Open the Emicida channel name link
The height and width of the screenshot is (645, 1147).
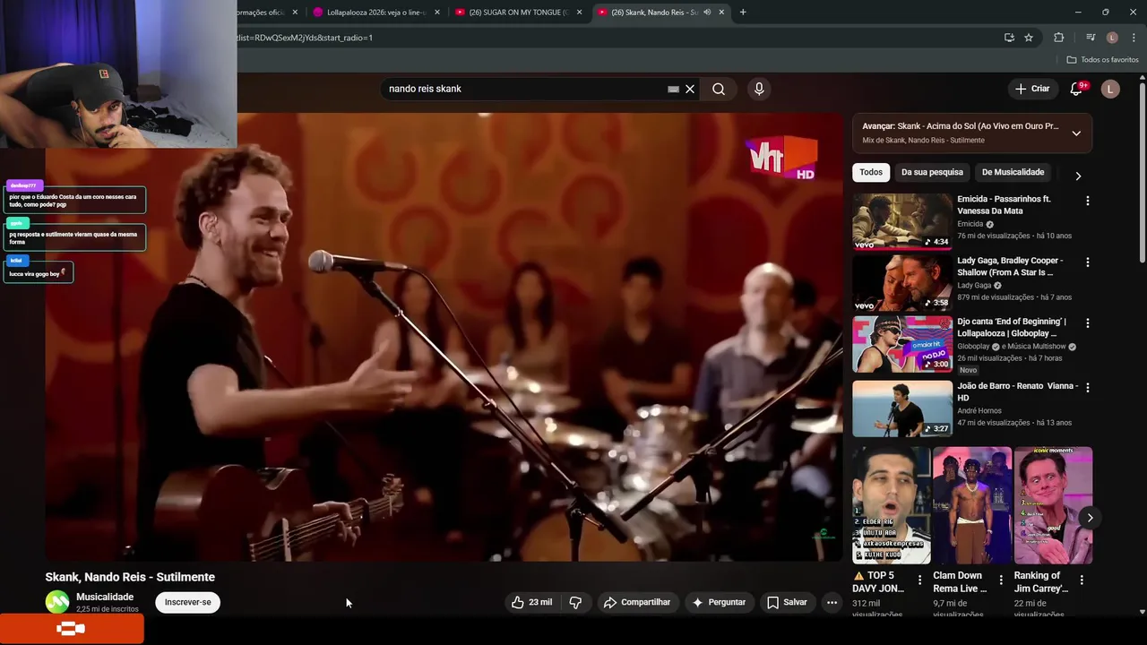click(970, 224)
